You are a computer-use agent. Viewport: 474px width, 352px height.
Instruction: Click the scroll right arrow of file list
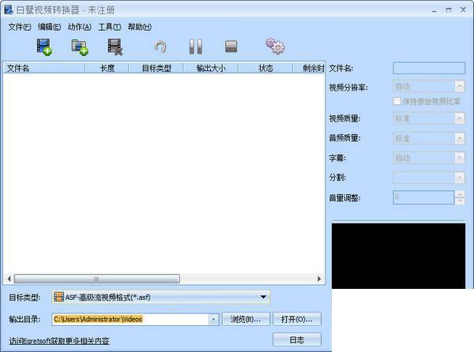point(319,279)
